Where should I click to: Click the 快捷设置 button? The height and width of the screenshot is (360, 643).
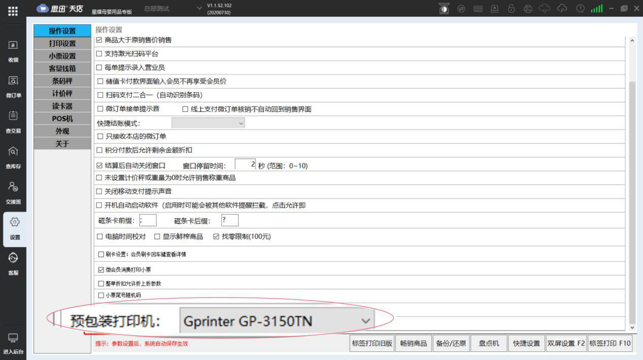pos(526,343)
